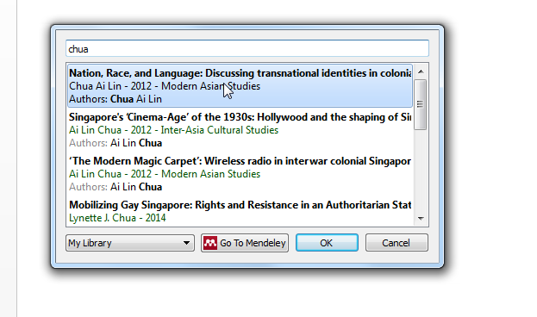Click the results list scroll down arrow

pos(421,219)
